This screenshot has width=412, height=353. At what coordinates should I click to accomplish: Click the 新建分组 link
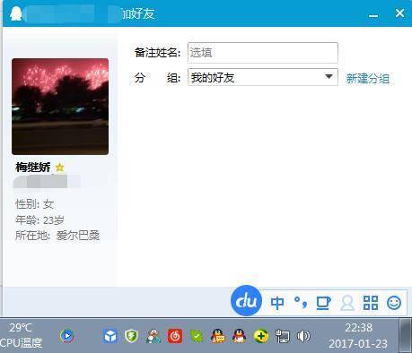(x=368, y=79)
